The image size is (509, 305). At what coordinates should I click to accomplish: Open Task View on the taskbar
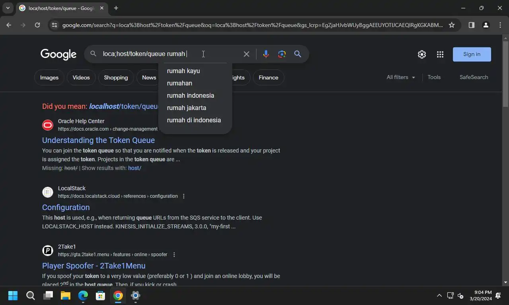(x=48, y=295)
